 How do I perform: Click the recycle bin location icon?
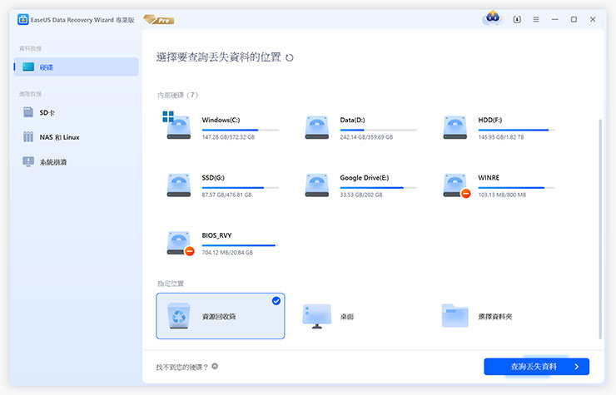179,316
